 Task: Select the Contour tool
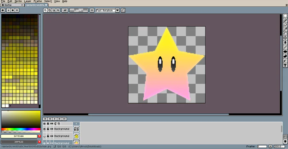click(285, 56)
